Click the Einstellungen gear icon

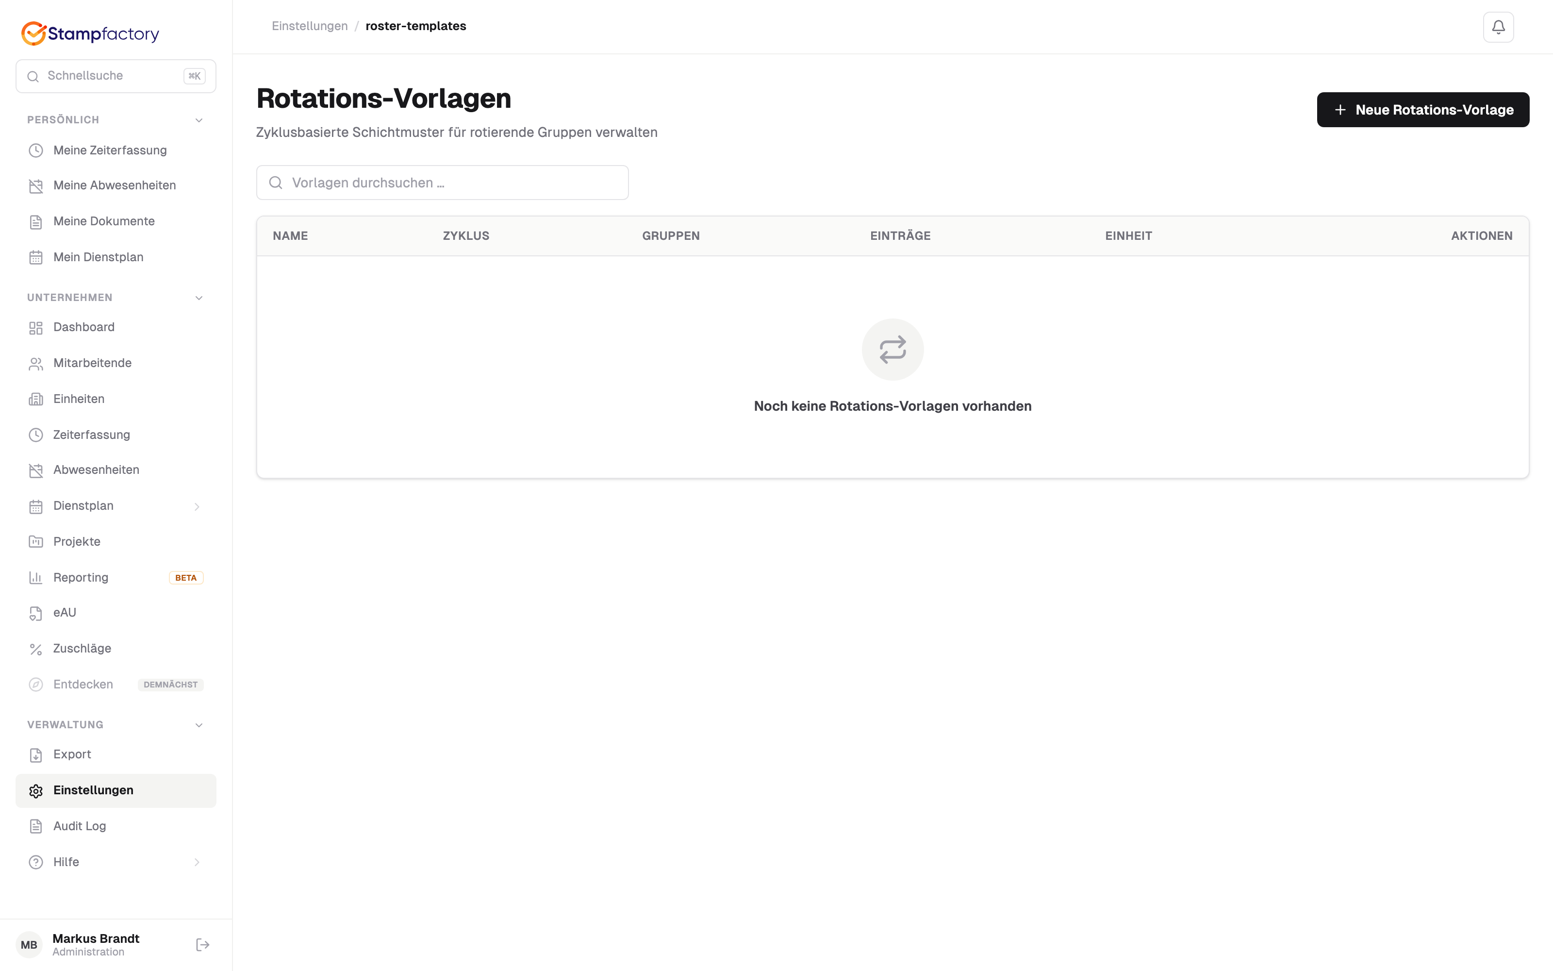[36, 790]
